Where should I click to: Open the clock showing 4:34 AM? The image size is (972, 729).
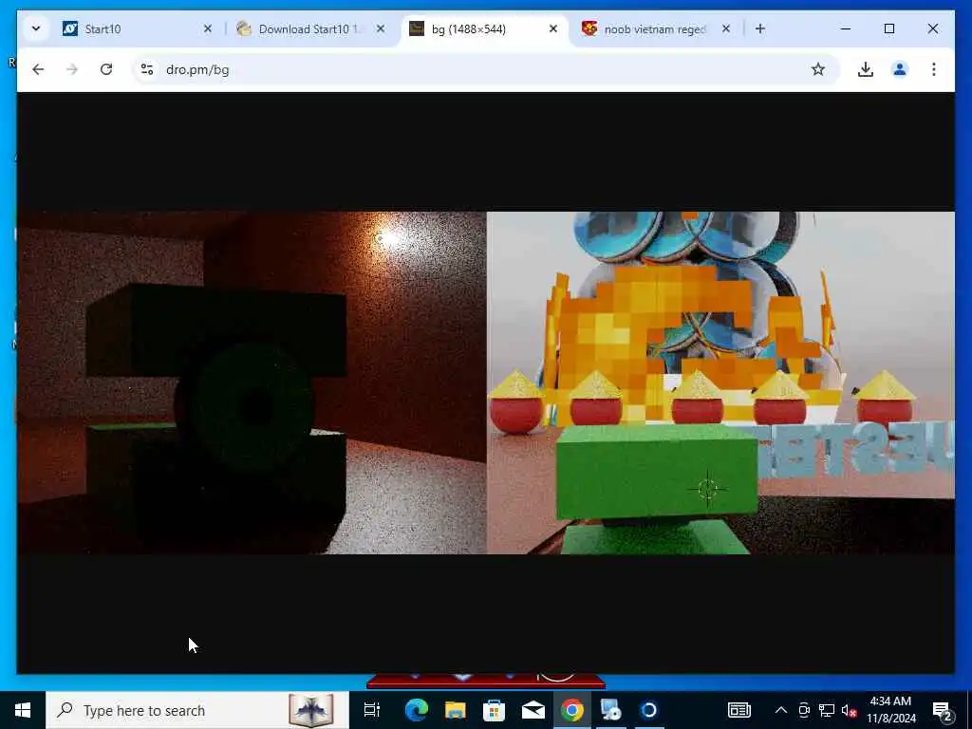click(x=890, y=710)
